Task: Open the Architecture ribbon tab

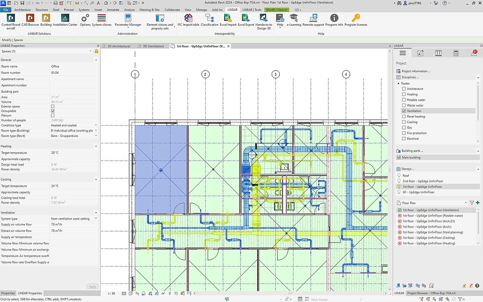Action: [x=22, y=9]
